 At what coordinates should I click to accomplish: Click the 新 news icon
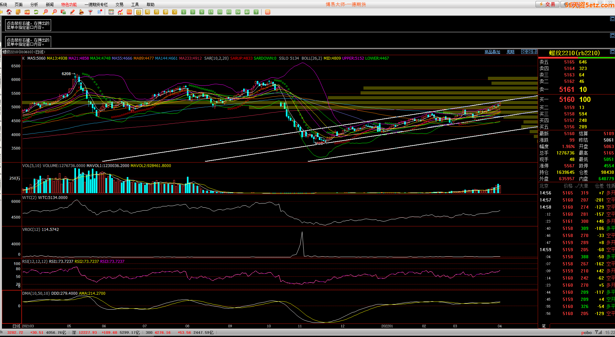click(100, 12)
